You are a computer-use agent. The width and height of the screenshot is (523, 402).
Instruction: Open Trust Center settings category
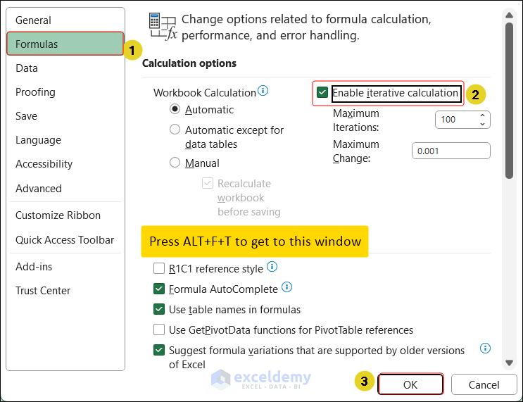point(43,290)
